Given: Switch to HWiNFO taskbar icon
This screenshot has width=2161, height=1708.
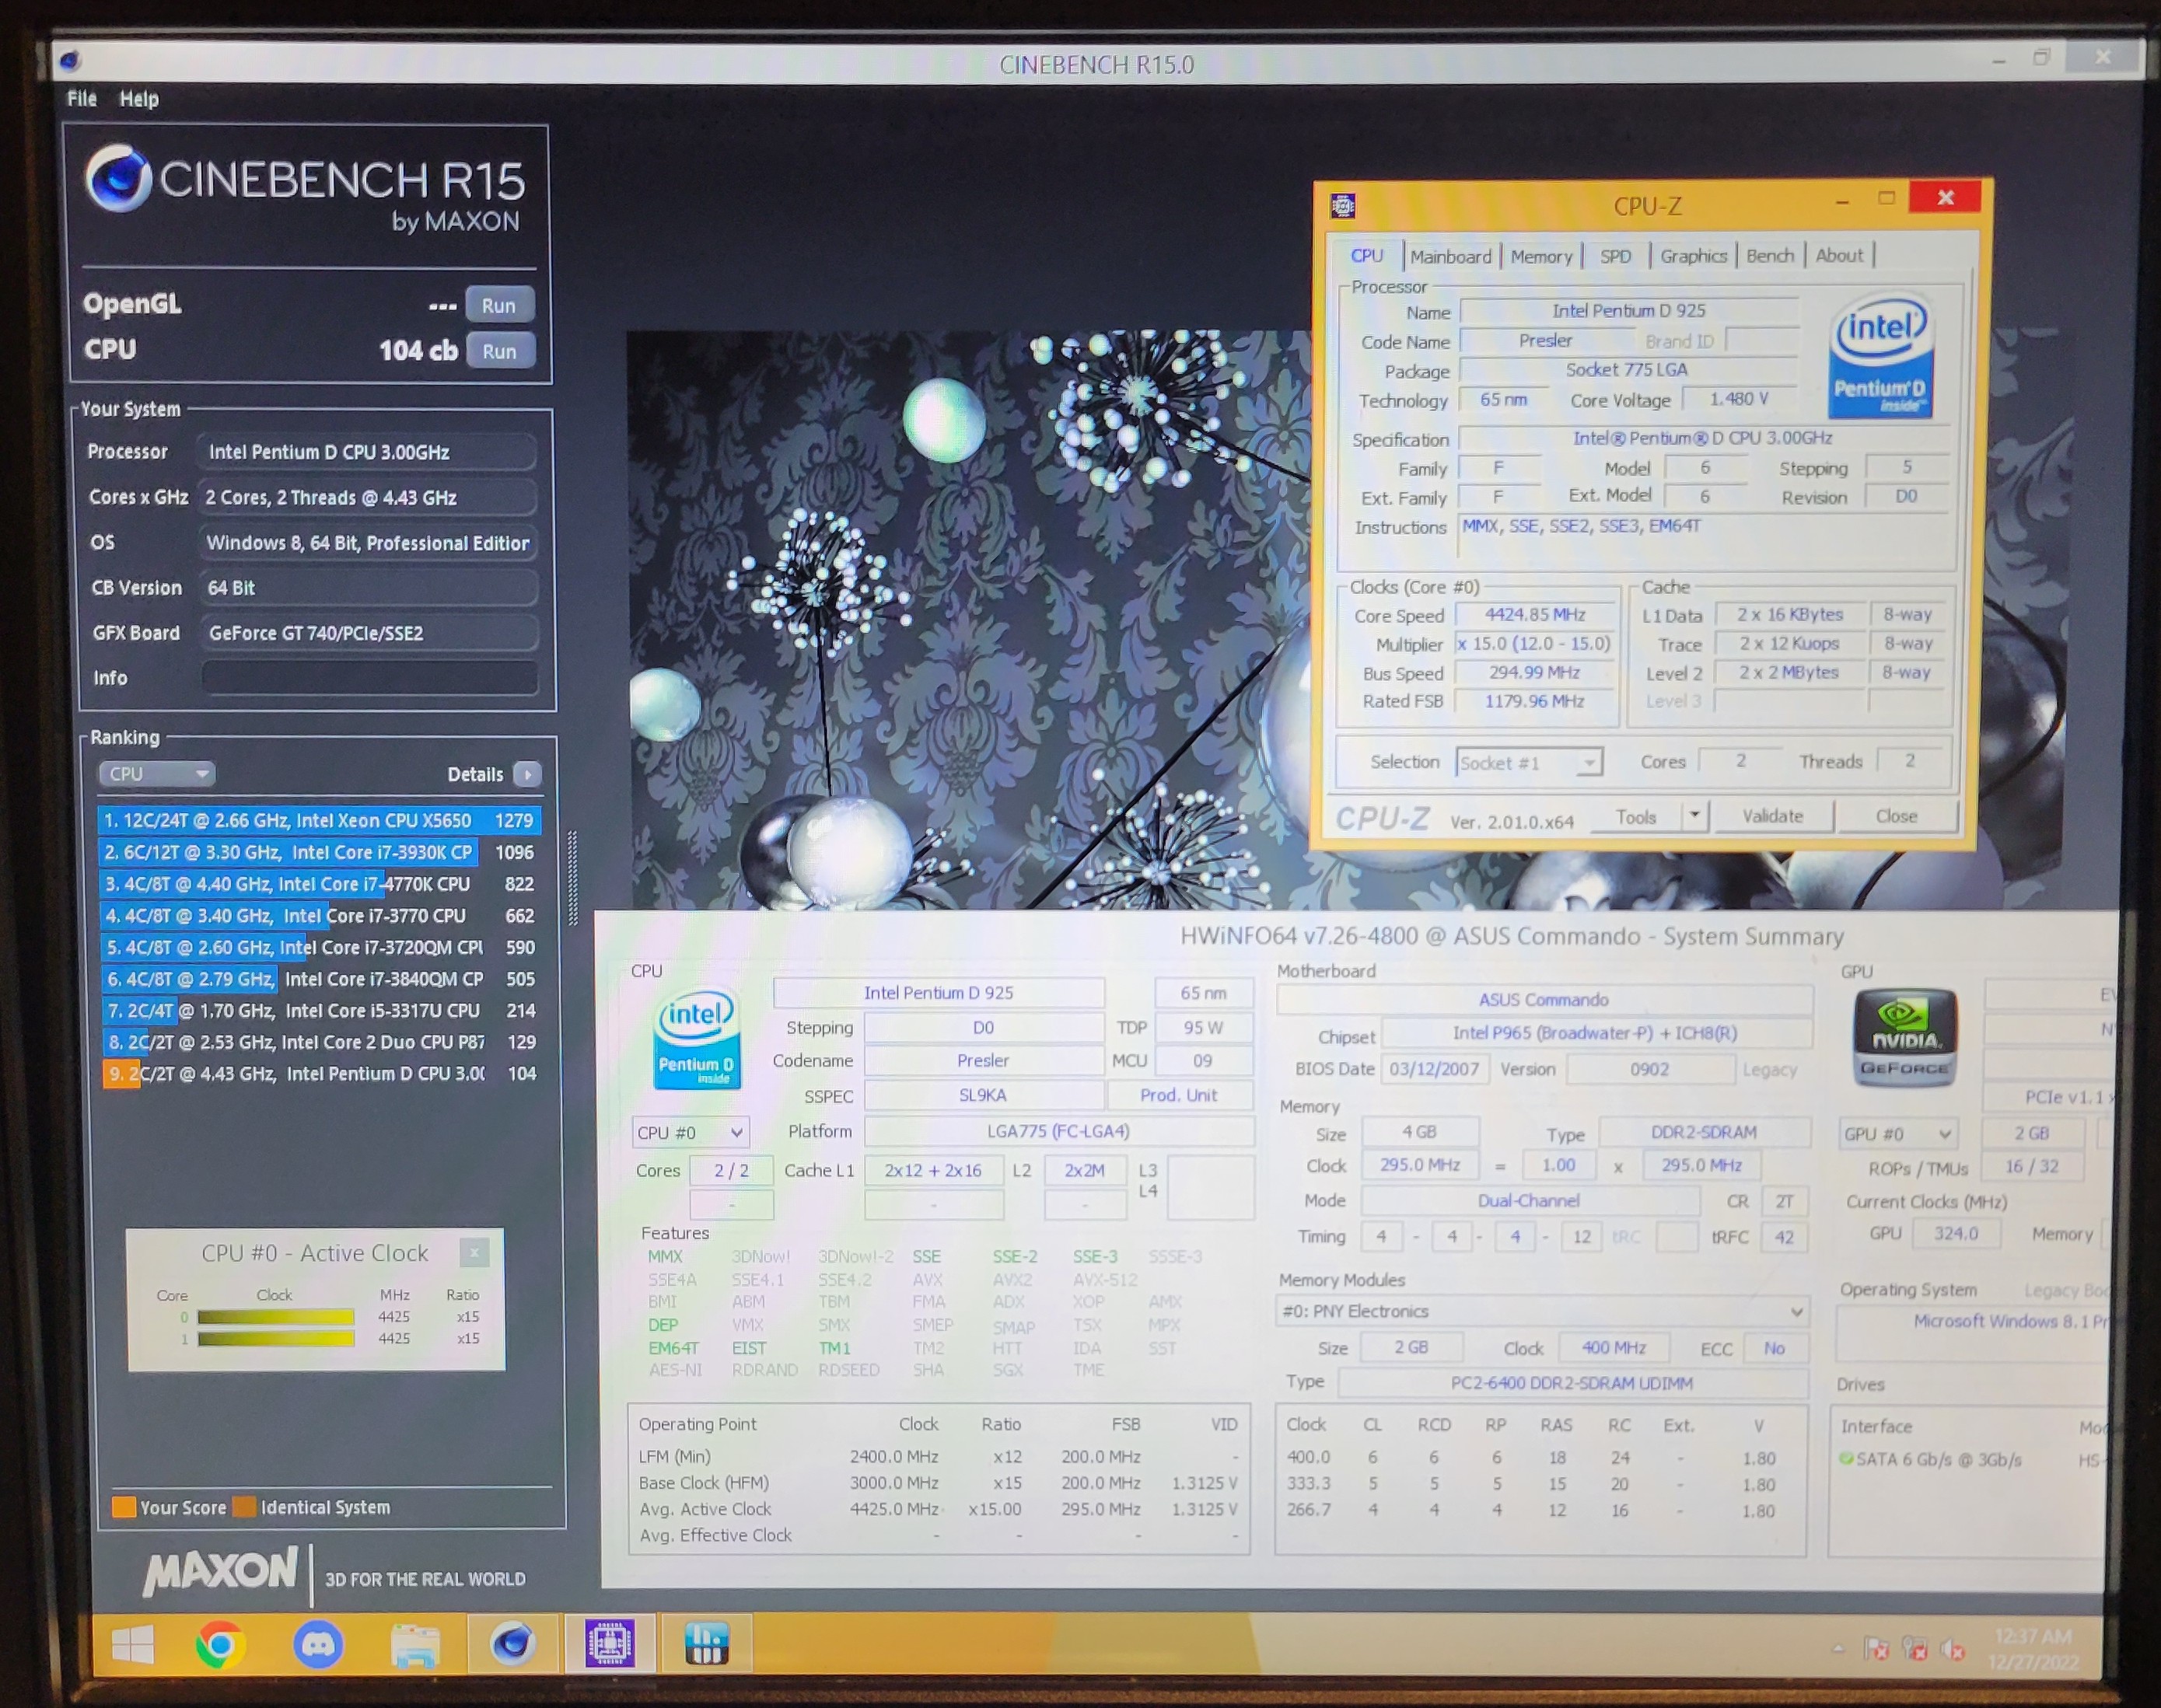Looking at the screenshot, I should pyautogui.click(x=706, y=1643).
